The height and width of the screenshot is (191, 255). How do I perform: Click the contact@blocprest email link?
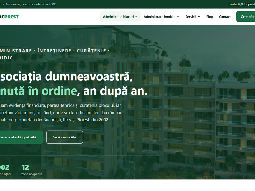[242, 4]
